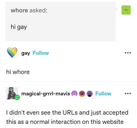Click the green reblog badge icon
This screenshot has height=128, width=137.
[17, 97]
